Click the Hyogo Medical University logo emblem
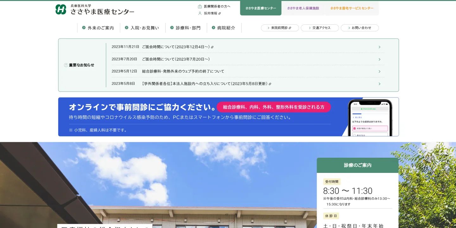456x228 pixels. 61,9
